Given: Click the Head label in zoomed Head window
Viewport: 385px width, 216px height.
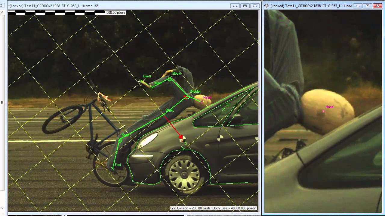Looking at the screenshot, I should coord(329,107).
